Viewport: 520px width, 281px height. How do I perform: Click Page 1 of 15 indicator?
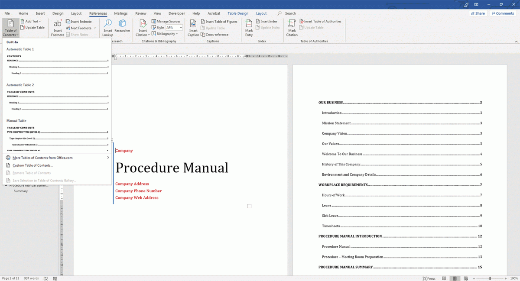tap(11, 278)
